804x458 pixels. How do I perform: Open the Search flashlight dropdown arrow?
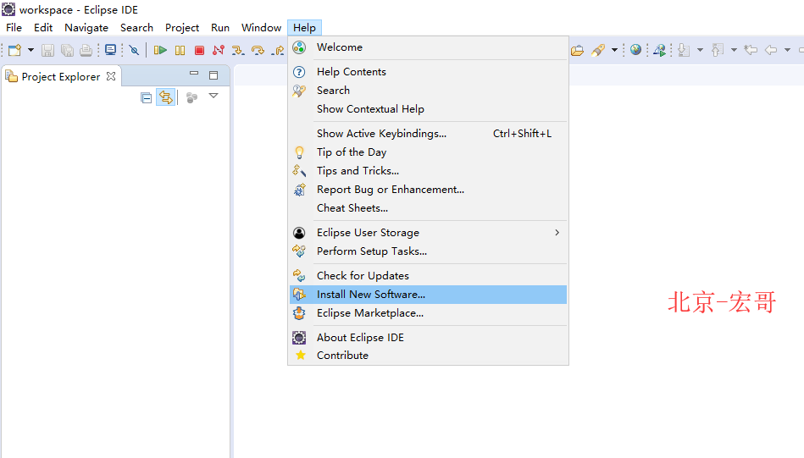(614, 50)
